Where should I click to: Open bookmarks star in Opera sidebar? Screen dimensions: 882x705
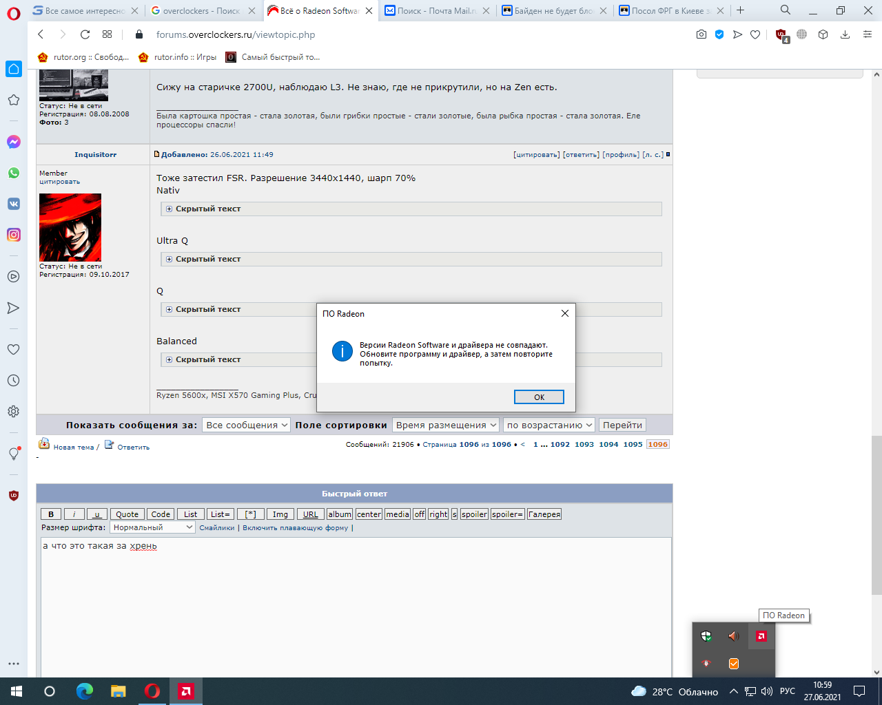tap(14, 101)
